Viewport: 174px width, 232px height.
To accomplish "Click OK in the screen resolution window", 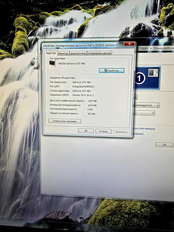I will coord(164,145).
